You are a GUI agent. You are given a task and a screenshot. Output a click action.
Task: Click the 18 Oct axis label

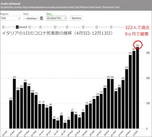click(106, 133)
